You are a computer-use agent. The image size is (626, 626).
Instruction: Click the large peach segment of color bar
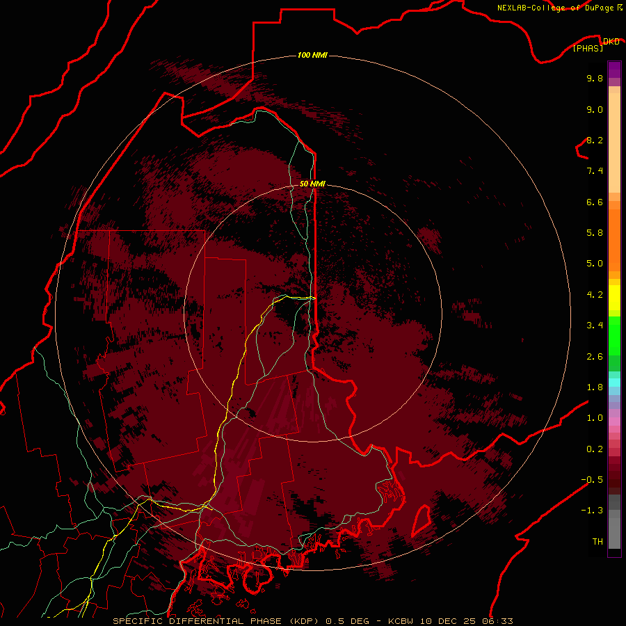tap(614, 143)
